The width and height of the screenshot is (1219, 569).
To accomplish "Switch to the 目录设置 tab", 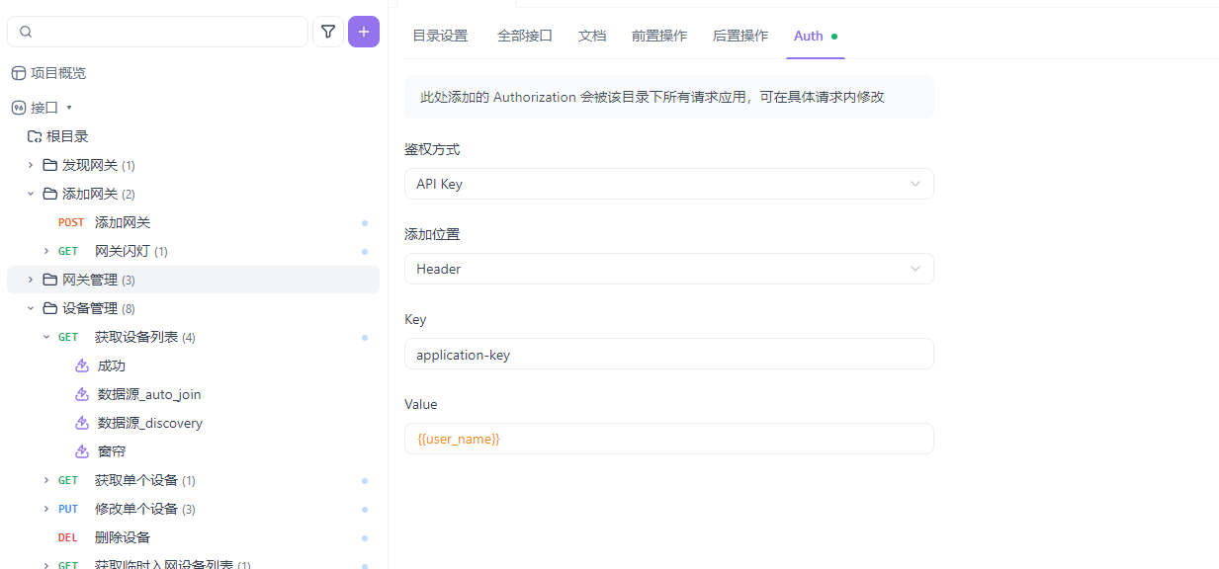I will (x=440, y=36).
